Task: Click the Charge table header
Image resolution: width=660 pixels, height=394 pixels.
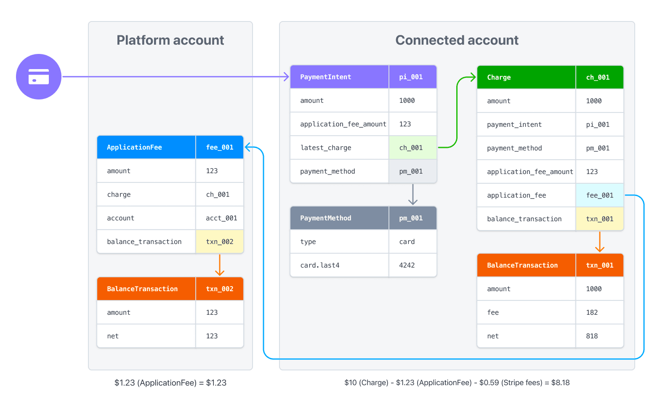Action: pyautogui.click(x=499, y=78)
